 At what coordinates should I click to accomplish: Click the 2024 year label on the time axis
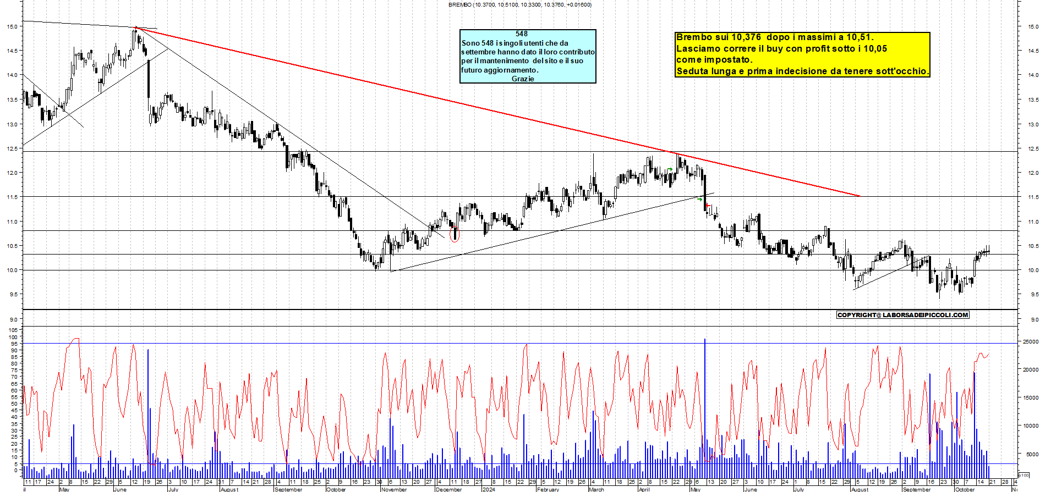(489, 489)
